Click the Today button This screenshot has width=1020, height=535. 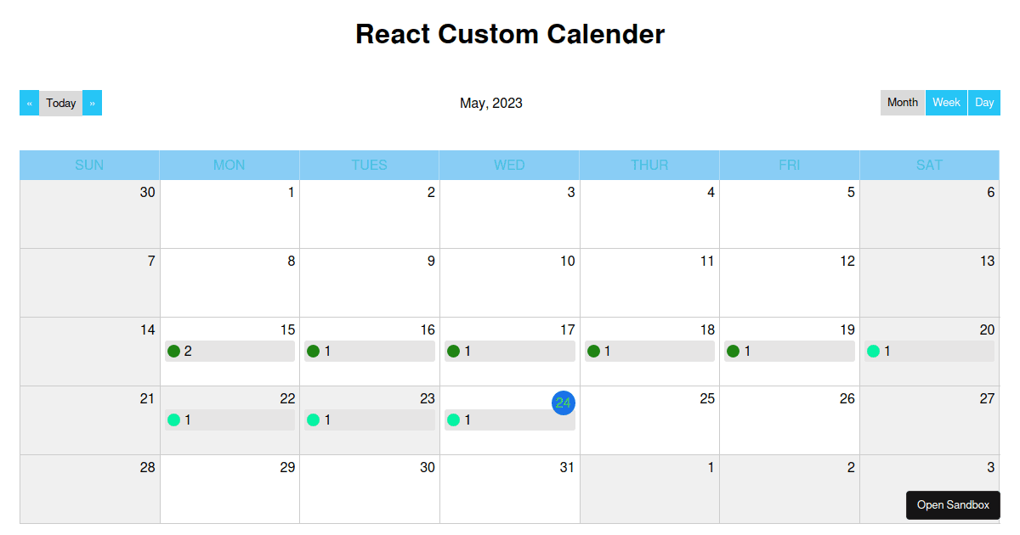tap(60, 102)
